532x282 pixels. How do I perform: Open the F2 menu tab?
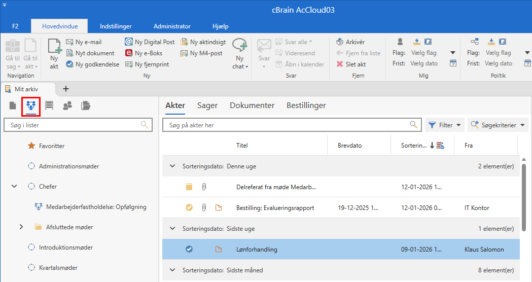(15, 26)
